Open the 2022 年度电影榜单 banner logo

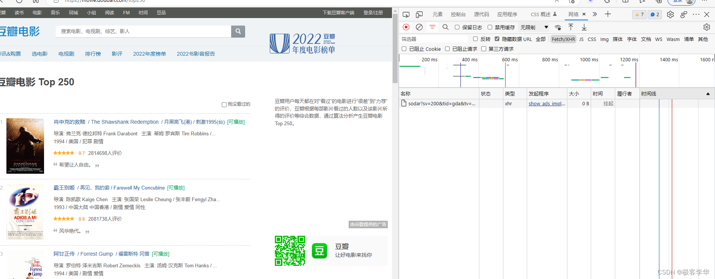[302, 44]
